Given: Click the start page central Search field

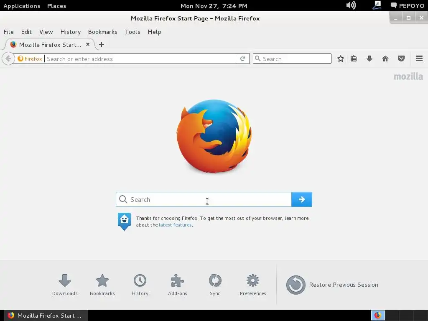Looking at the screenshot, I should pyautogui.click(x=204, y=199).
